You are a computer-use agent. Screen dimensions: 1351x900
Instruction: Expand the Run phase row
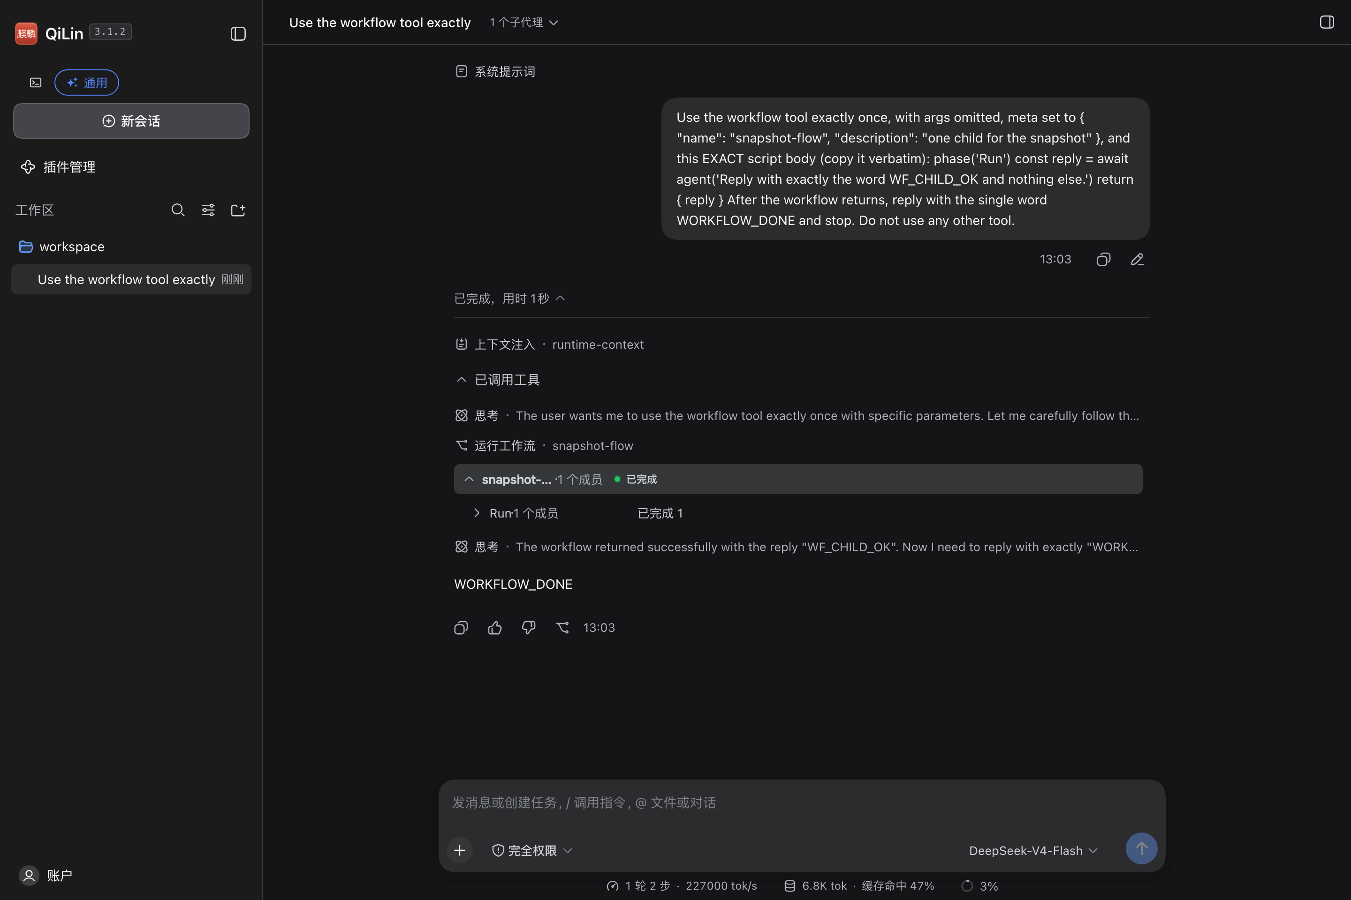579,514
